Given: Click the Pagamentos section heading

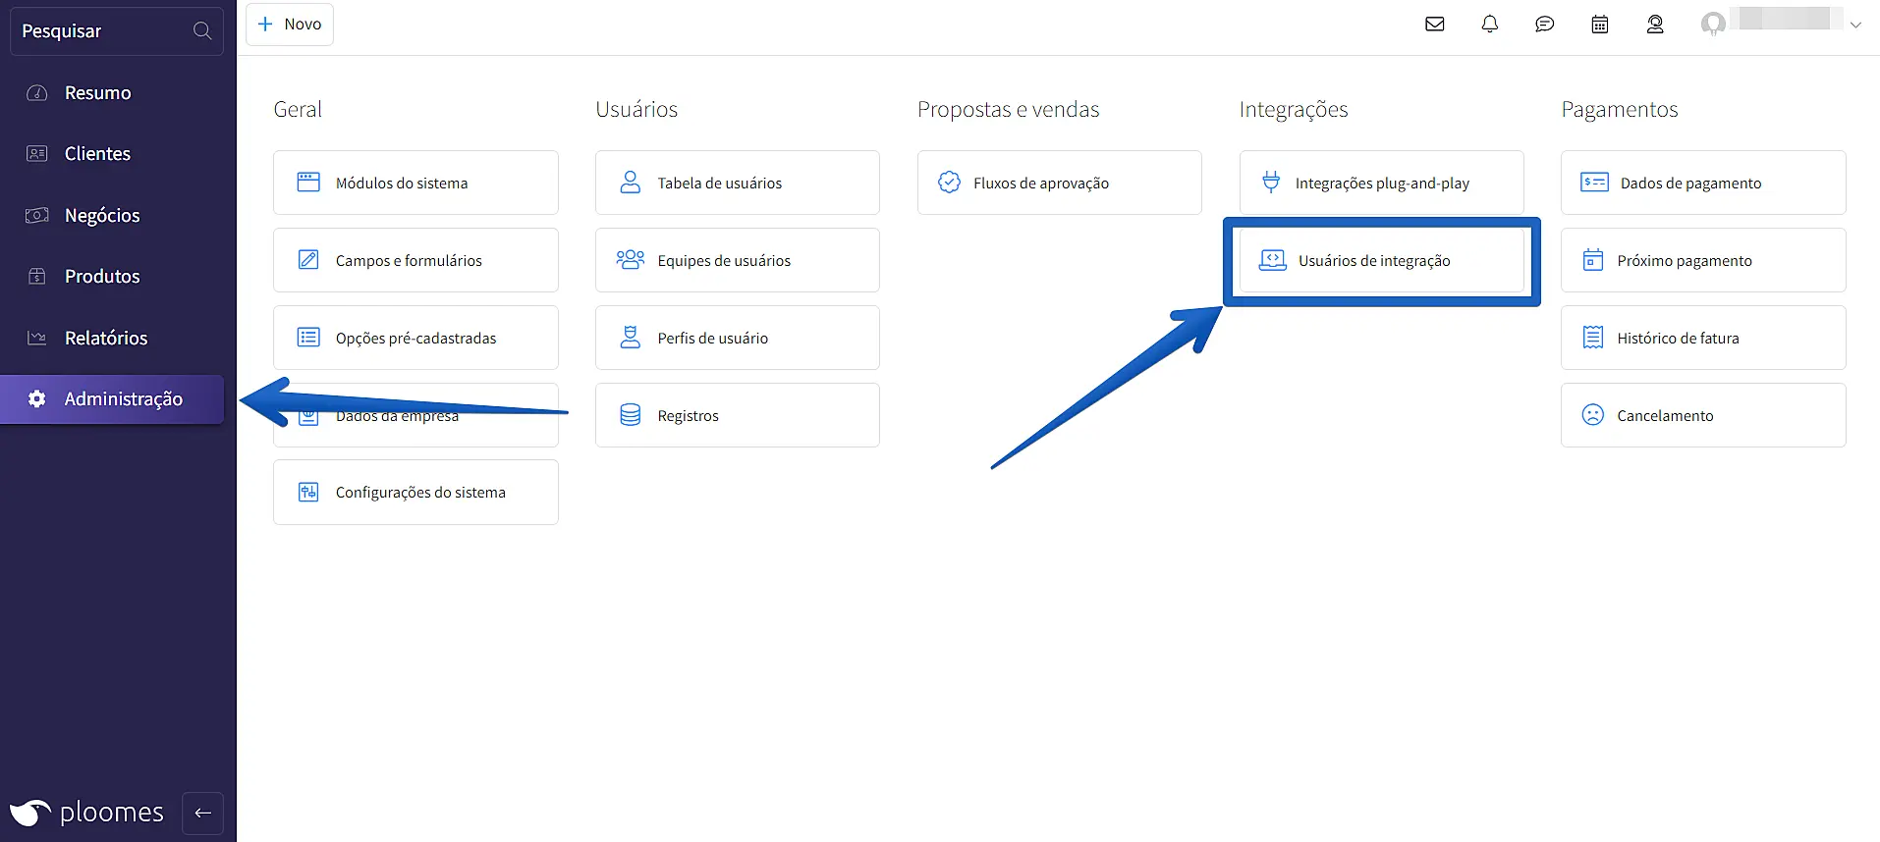Looking at the screenshot, I should (x=1620, y=110).
